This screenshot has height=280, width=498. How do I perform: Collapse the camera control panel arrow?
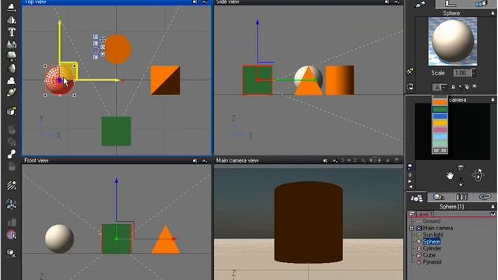coord(493,100)
